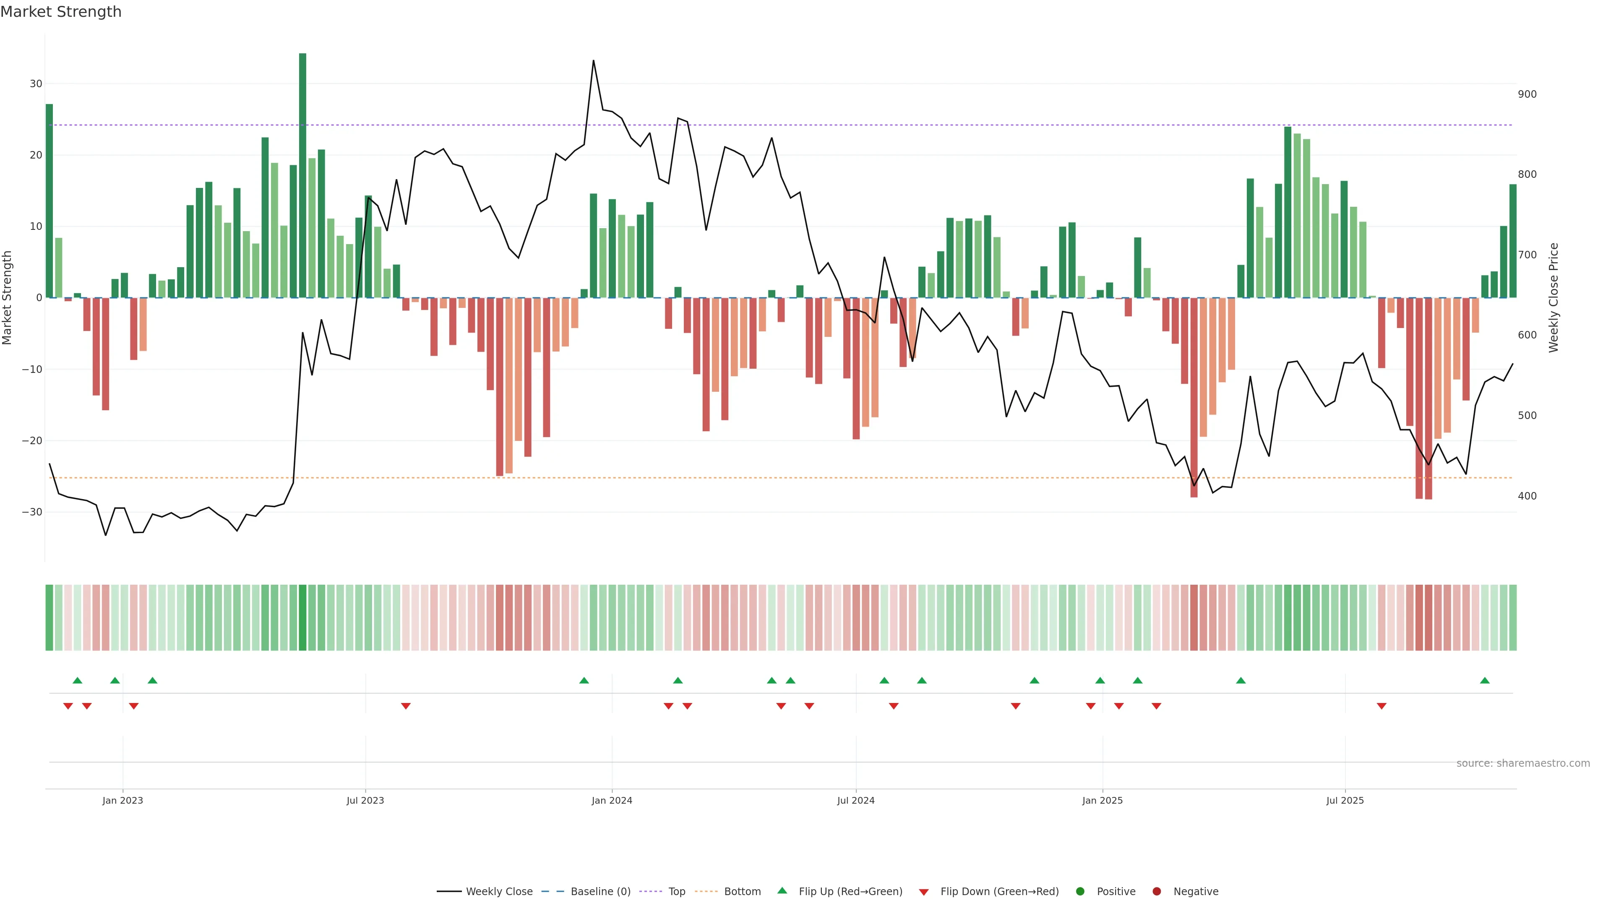Click the Weekly Close Price axis title
The height and width of the screenshot is (906, 1611).
[x=1554, y=298]
